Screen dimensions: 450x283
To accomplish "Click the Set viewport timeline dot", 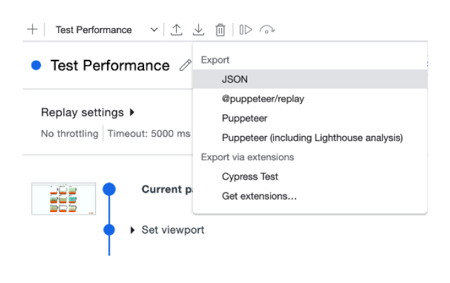I will tap(110, 230).
